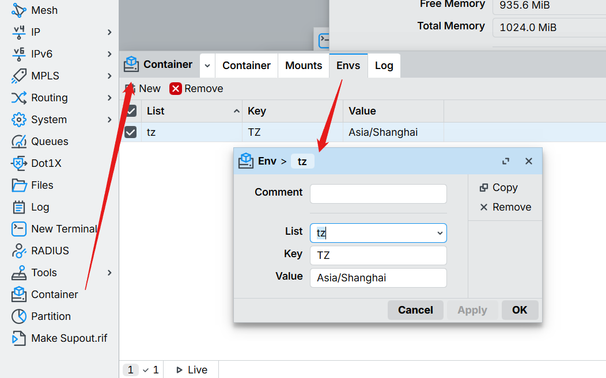The height and width of the screenshot is (378, 606).
Task: Click Make Supout.rif icon
Action: [x=19, y=338]
